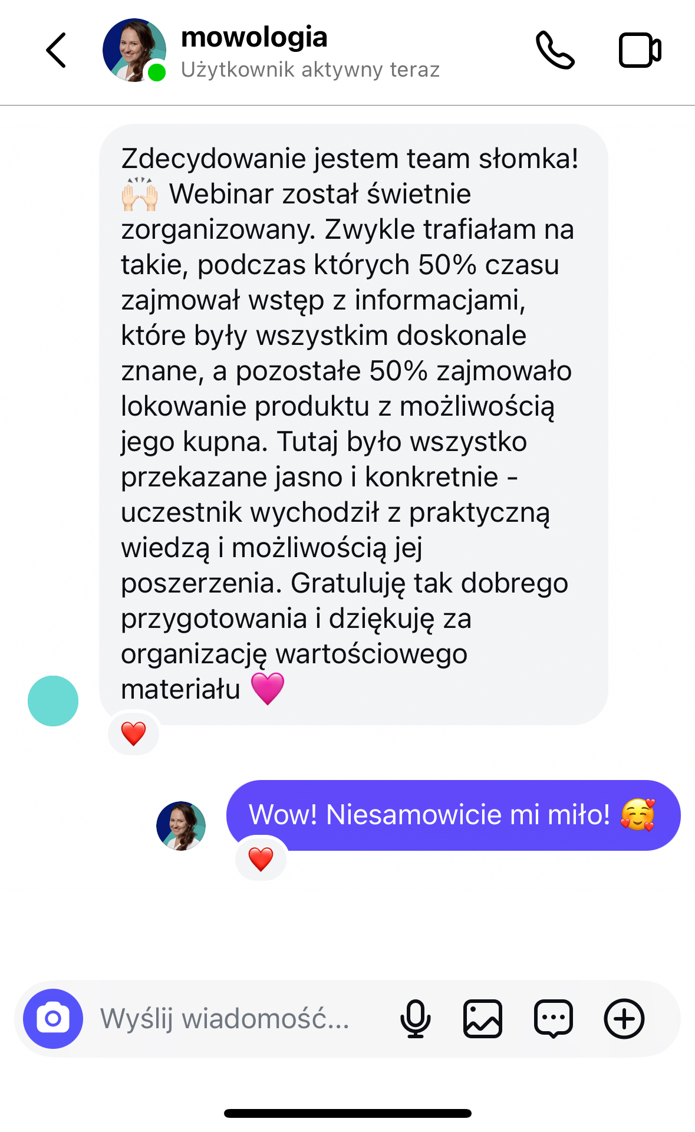
Task: Open the camera from message bar
Action: (53, 1018)
